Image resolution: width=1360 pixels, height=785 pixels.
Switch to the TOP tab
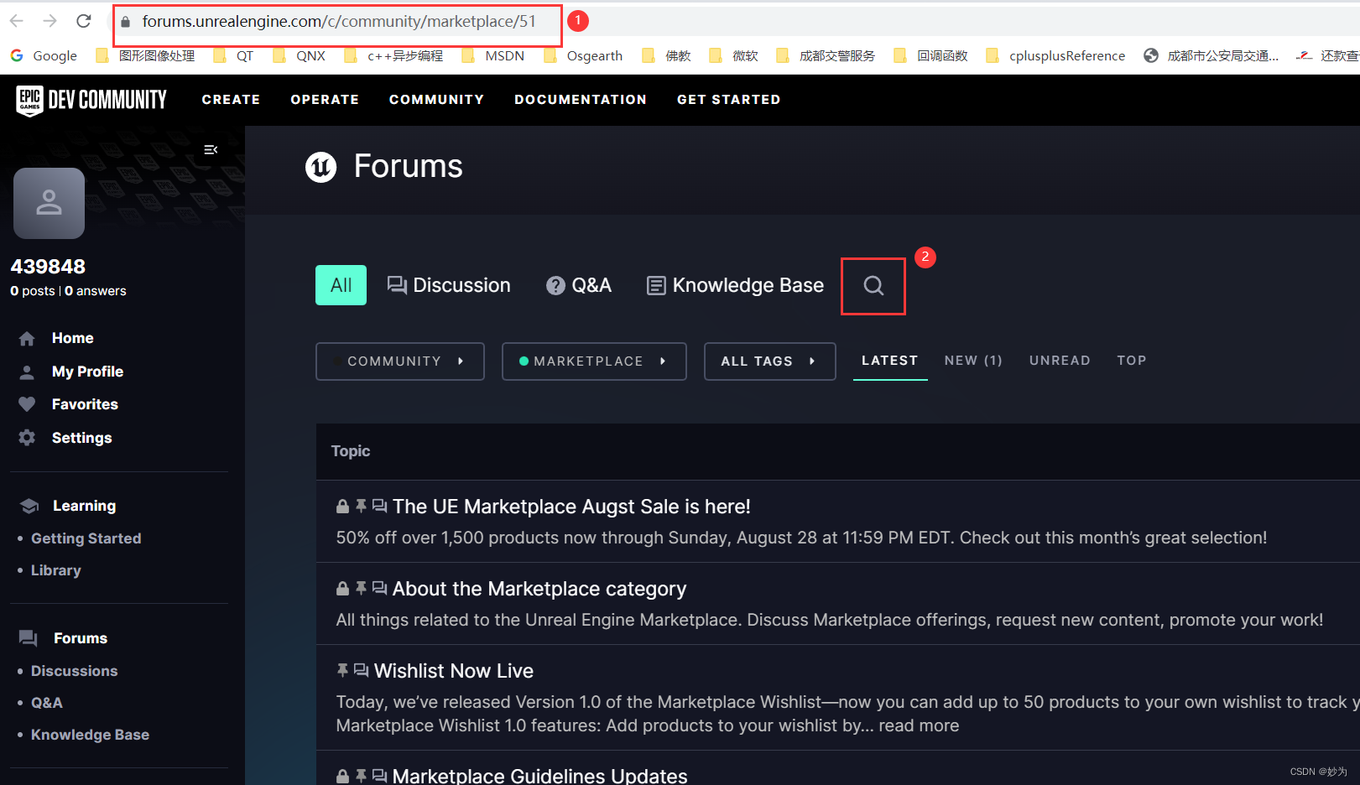click(1131, 361)
